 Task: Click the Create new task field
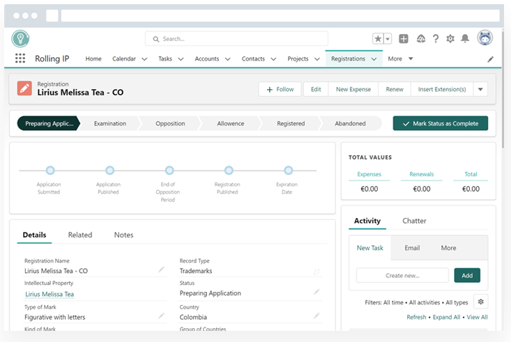(x=402, y=276)
